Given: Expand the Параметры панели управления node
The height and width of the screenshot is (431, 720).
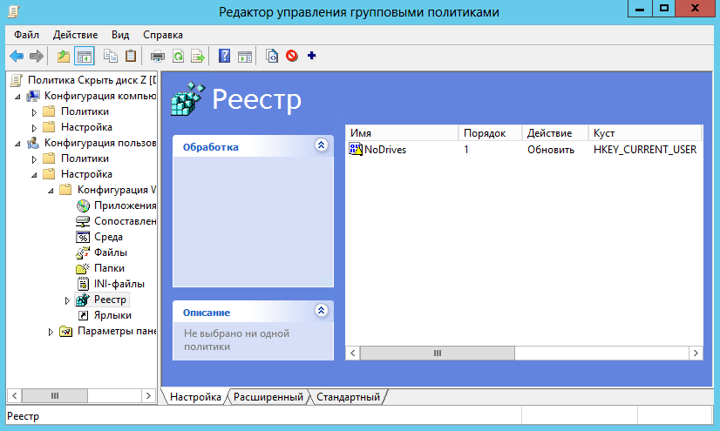Looking at the screenshot, I should click(51, 332).
